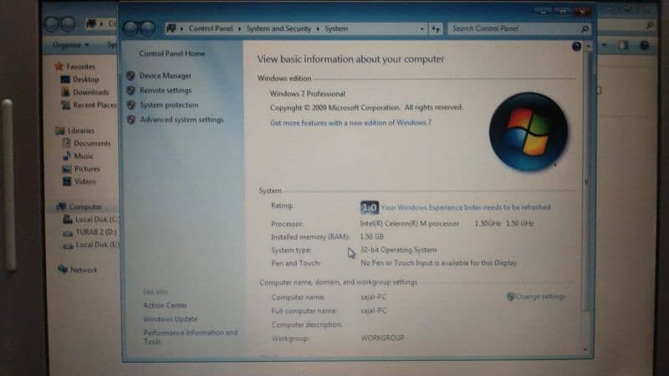
Task: Click the Computer icon in Explorer pane
Action: click(61, 206)
